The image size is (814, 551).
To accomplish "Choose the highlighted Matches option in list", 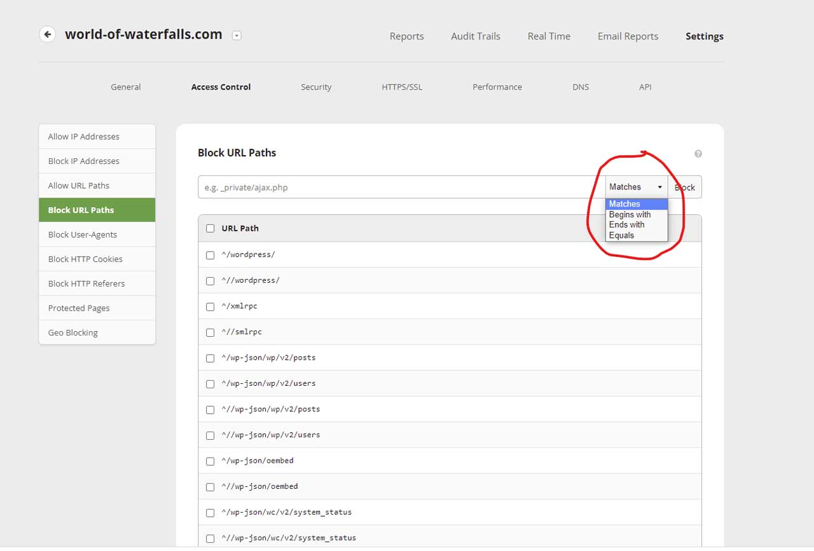I will point(637,204).
